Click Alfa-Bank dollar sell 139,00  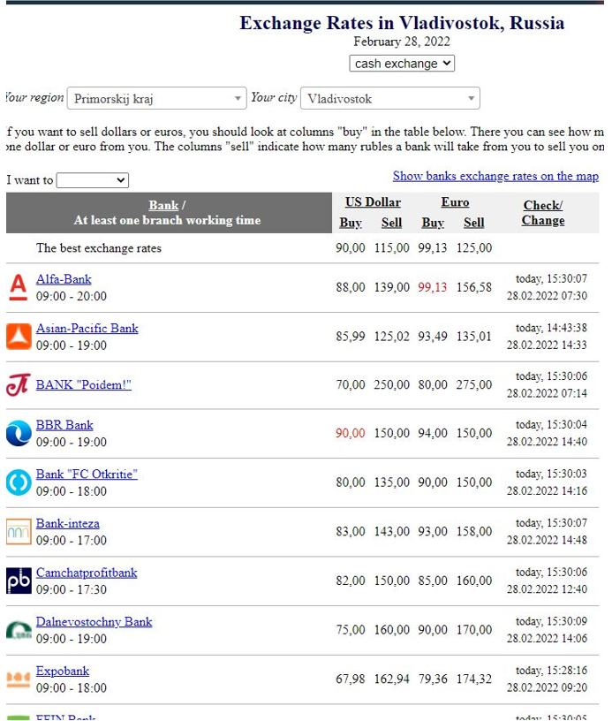(391, 287)
